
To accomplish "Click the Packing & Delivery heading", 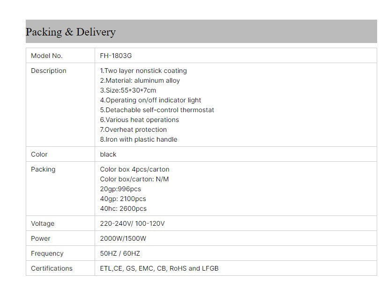I will coord(71,32).
